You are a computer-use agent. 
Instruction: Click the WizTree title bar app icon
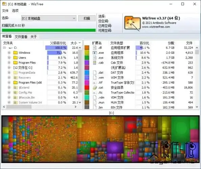click(x=4, y=4)
